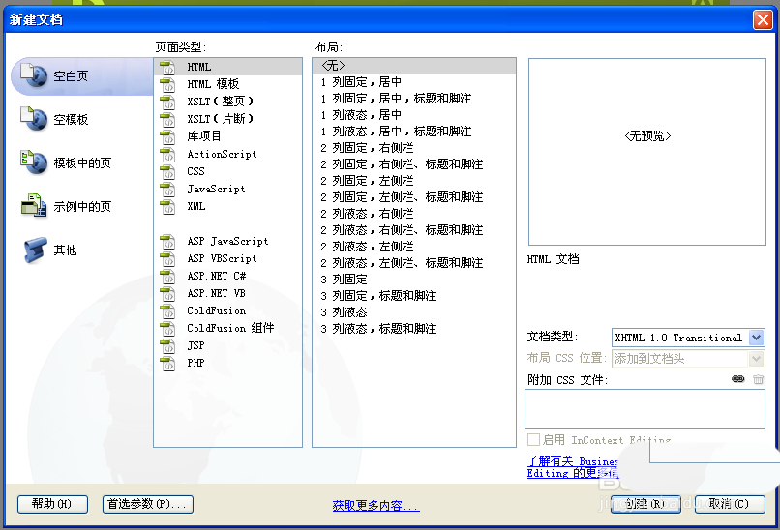Screen dimensions: 780x530
Task: Select layout 3 列液态
Action: tap(414, 311)
